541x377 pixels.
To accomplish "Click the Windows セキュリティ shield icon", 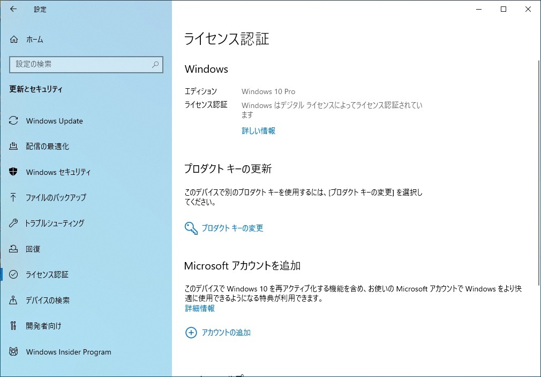I will (x=13, y=172).
